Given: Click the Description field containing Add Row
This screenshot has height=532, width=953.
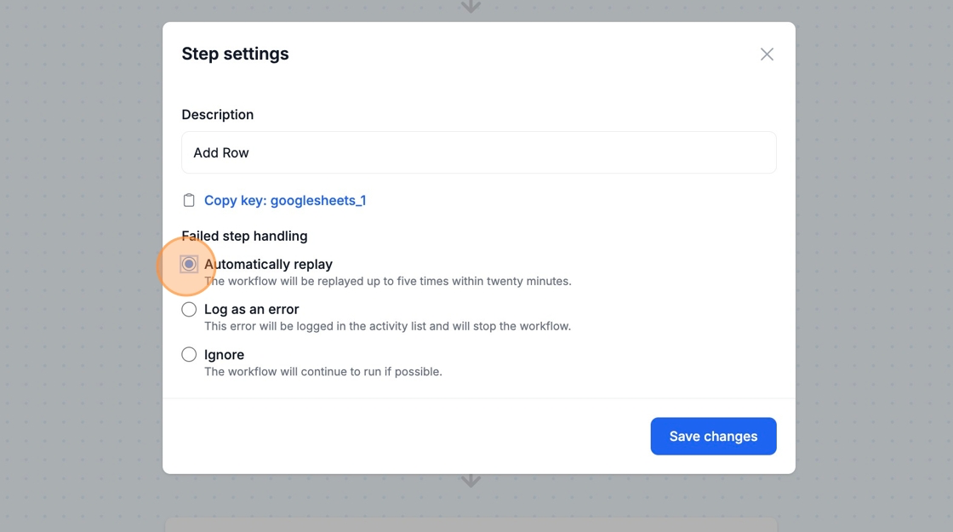Looking at the screenshot, I should pos(478,153).
